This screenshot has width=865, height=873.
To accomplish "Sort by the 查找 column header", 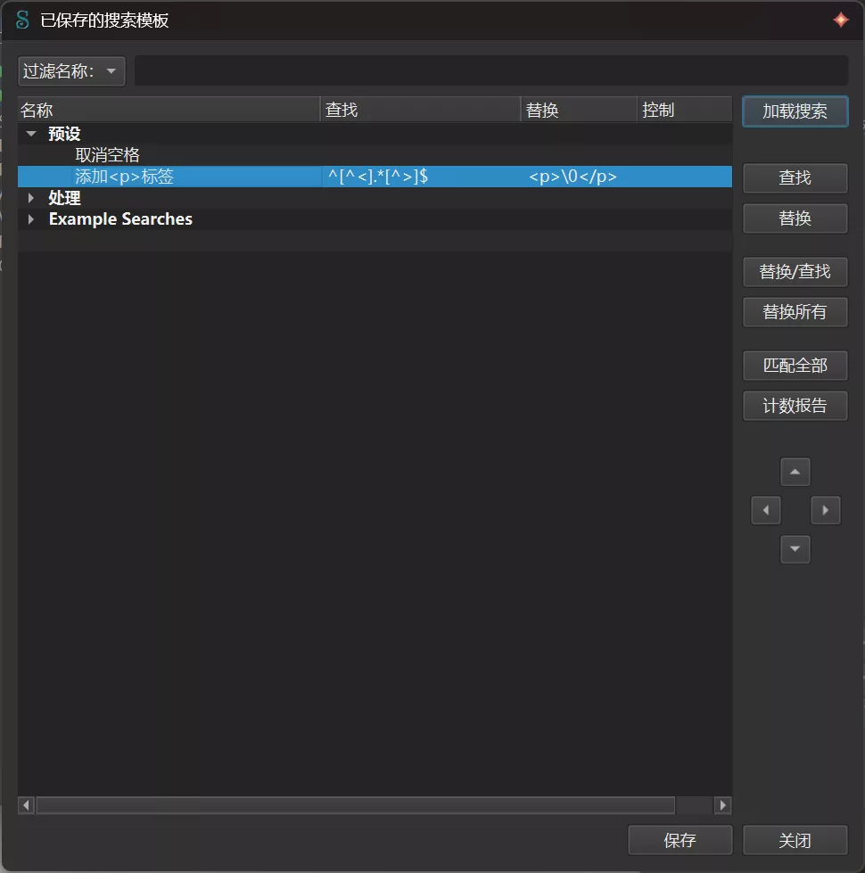I will [x=419, y=110].
